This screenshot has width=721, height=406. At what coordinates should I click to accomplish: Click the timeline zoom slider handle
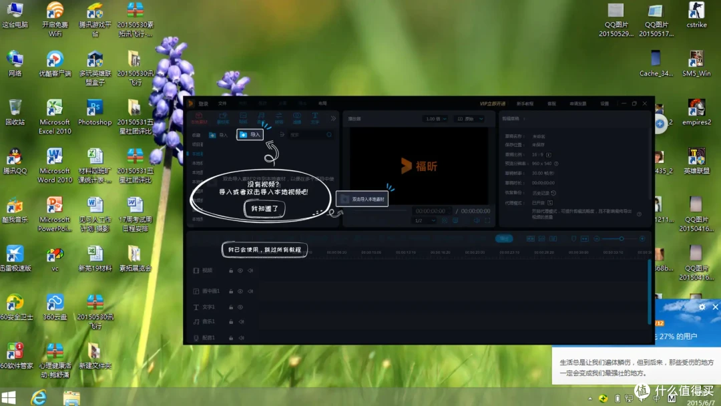point(622,238)
